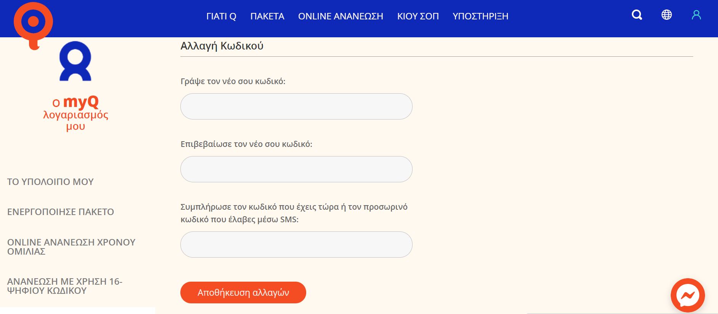Focus the confirm new password field
Image resolution: width=718 pixels, height=314 pixels.
[296, 169]
